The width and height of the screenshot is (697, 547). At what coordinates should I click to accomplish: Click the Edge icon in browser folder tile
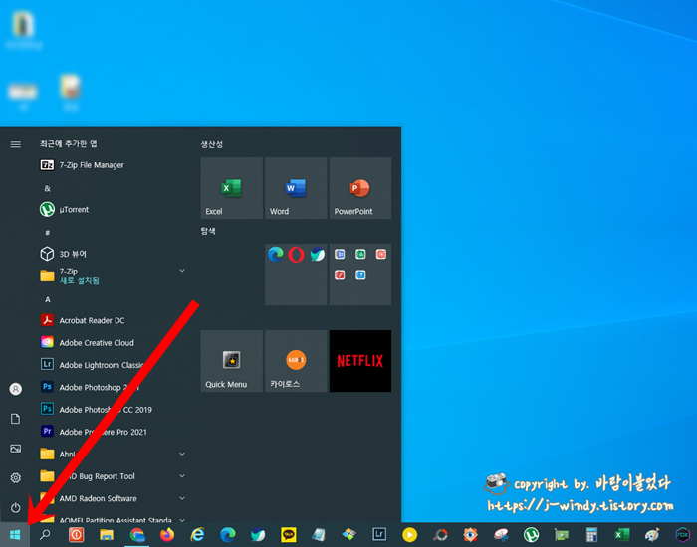[276, 255]
